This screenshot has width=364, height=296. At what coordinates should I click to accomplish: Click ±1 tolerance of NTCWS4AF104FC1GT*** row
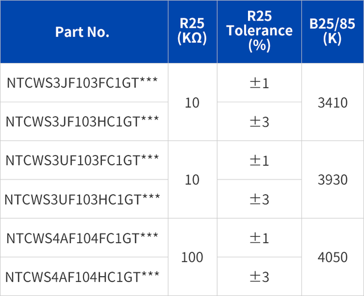[x=259, y=237]
